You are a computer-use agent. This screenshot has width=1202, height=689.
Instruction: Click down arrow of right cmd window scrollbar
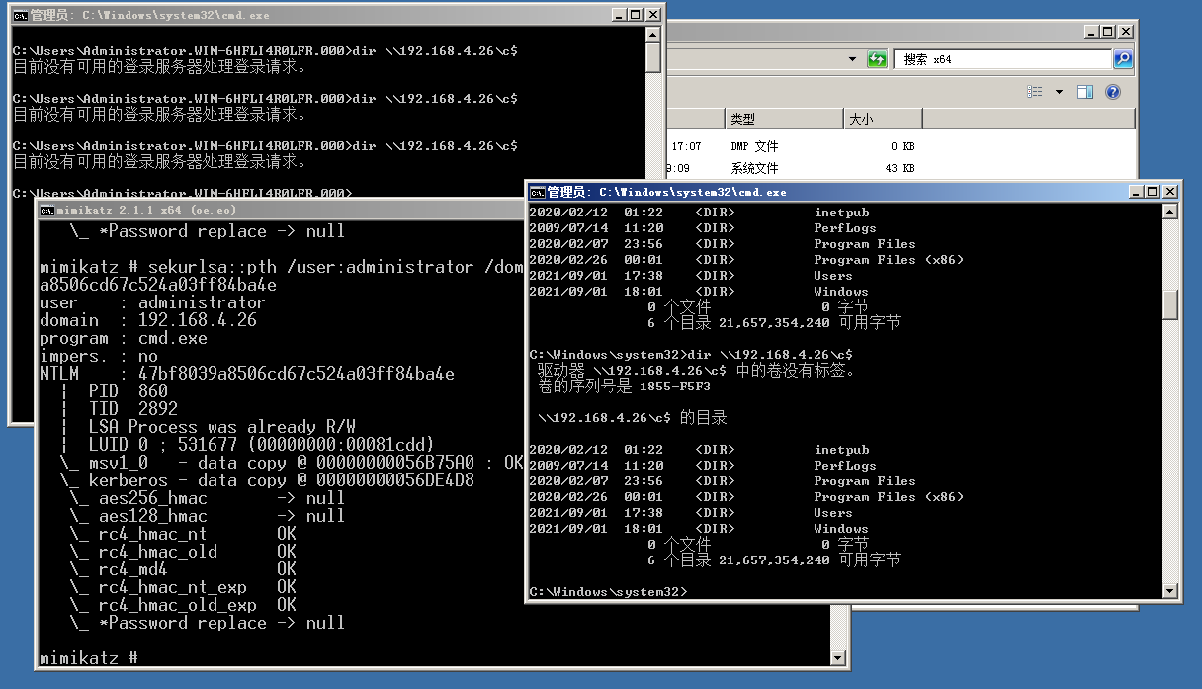point(1170,591)
